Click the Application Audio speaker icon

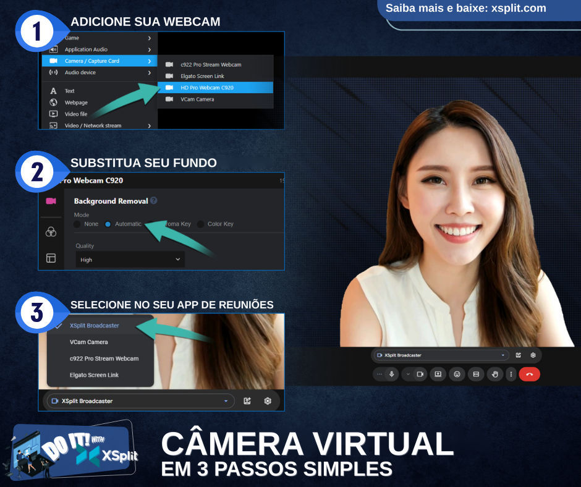54,49
